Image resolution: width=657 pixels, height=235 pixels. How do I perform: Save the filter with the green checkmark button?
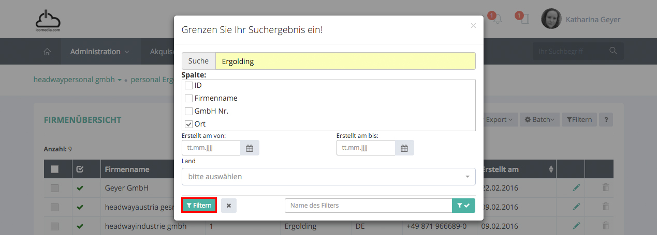(x=463, y=206)
